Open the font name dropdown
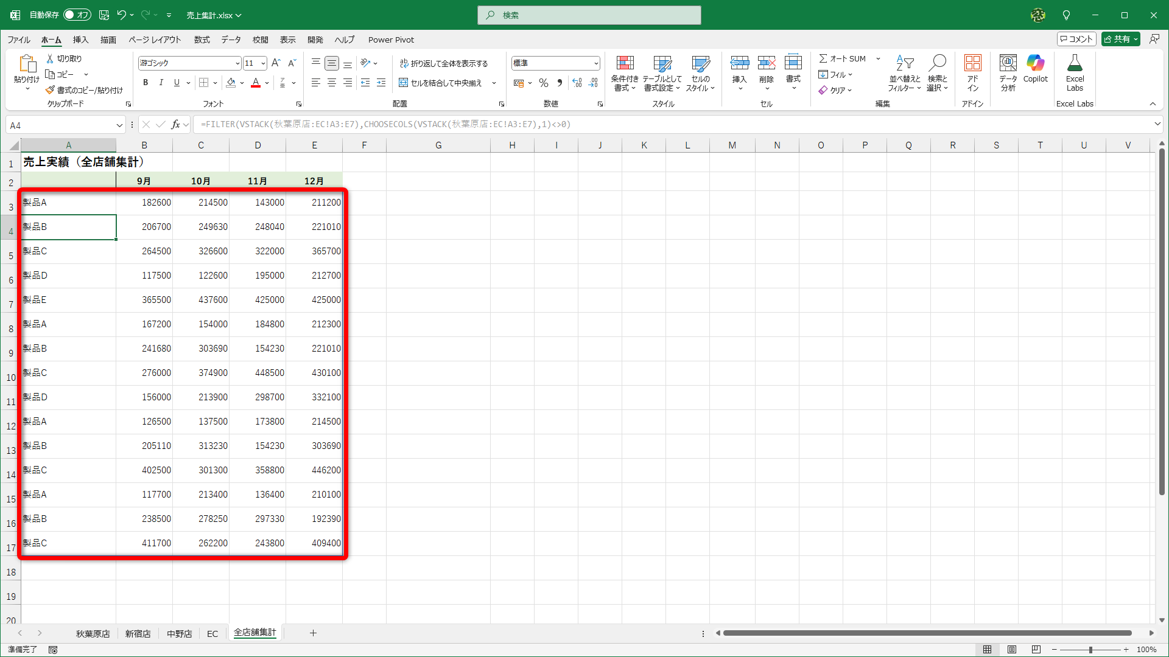 tap(237, 63)
